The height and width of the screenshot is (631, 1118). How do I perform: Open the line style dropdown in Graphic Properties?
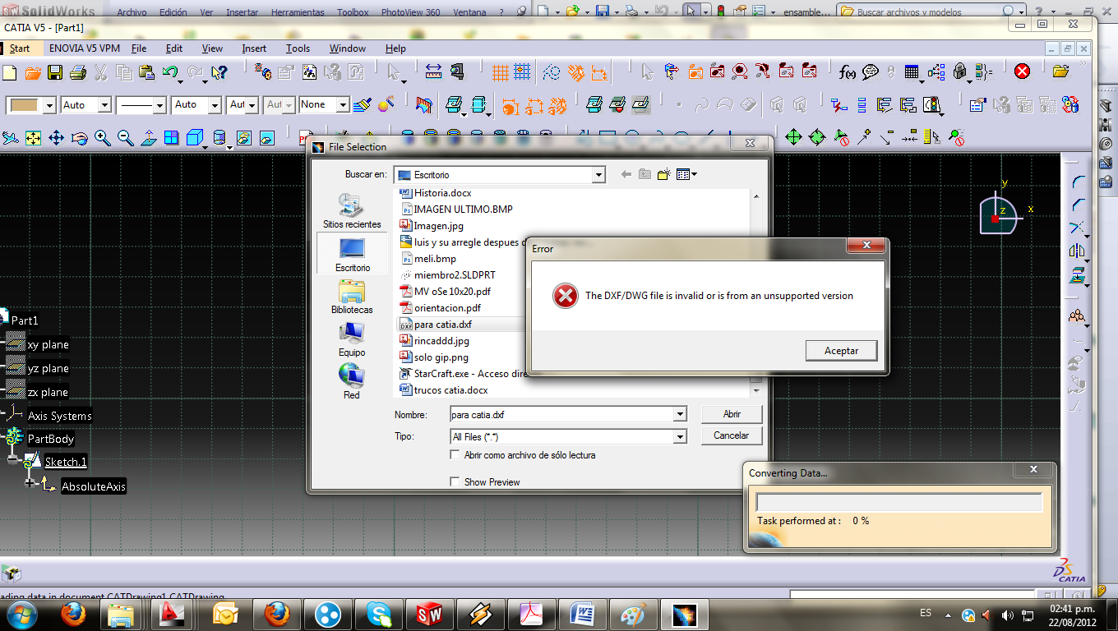160,105
